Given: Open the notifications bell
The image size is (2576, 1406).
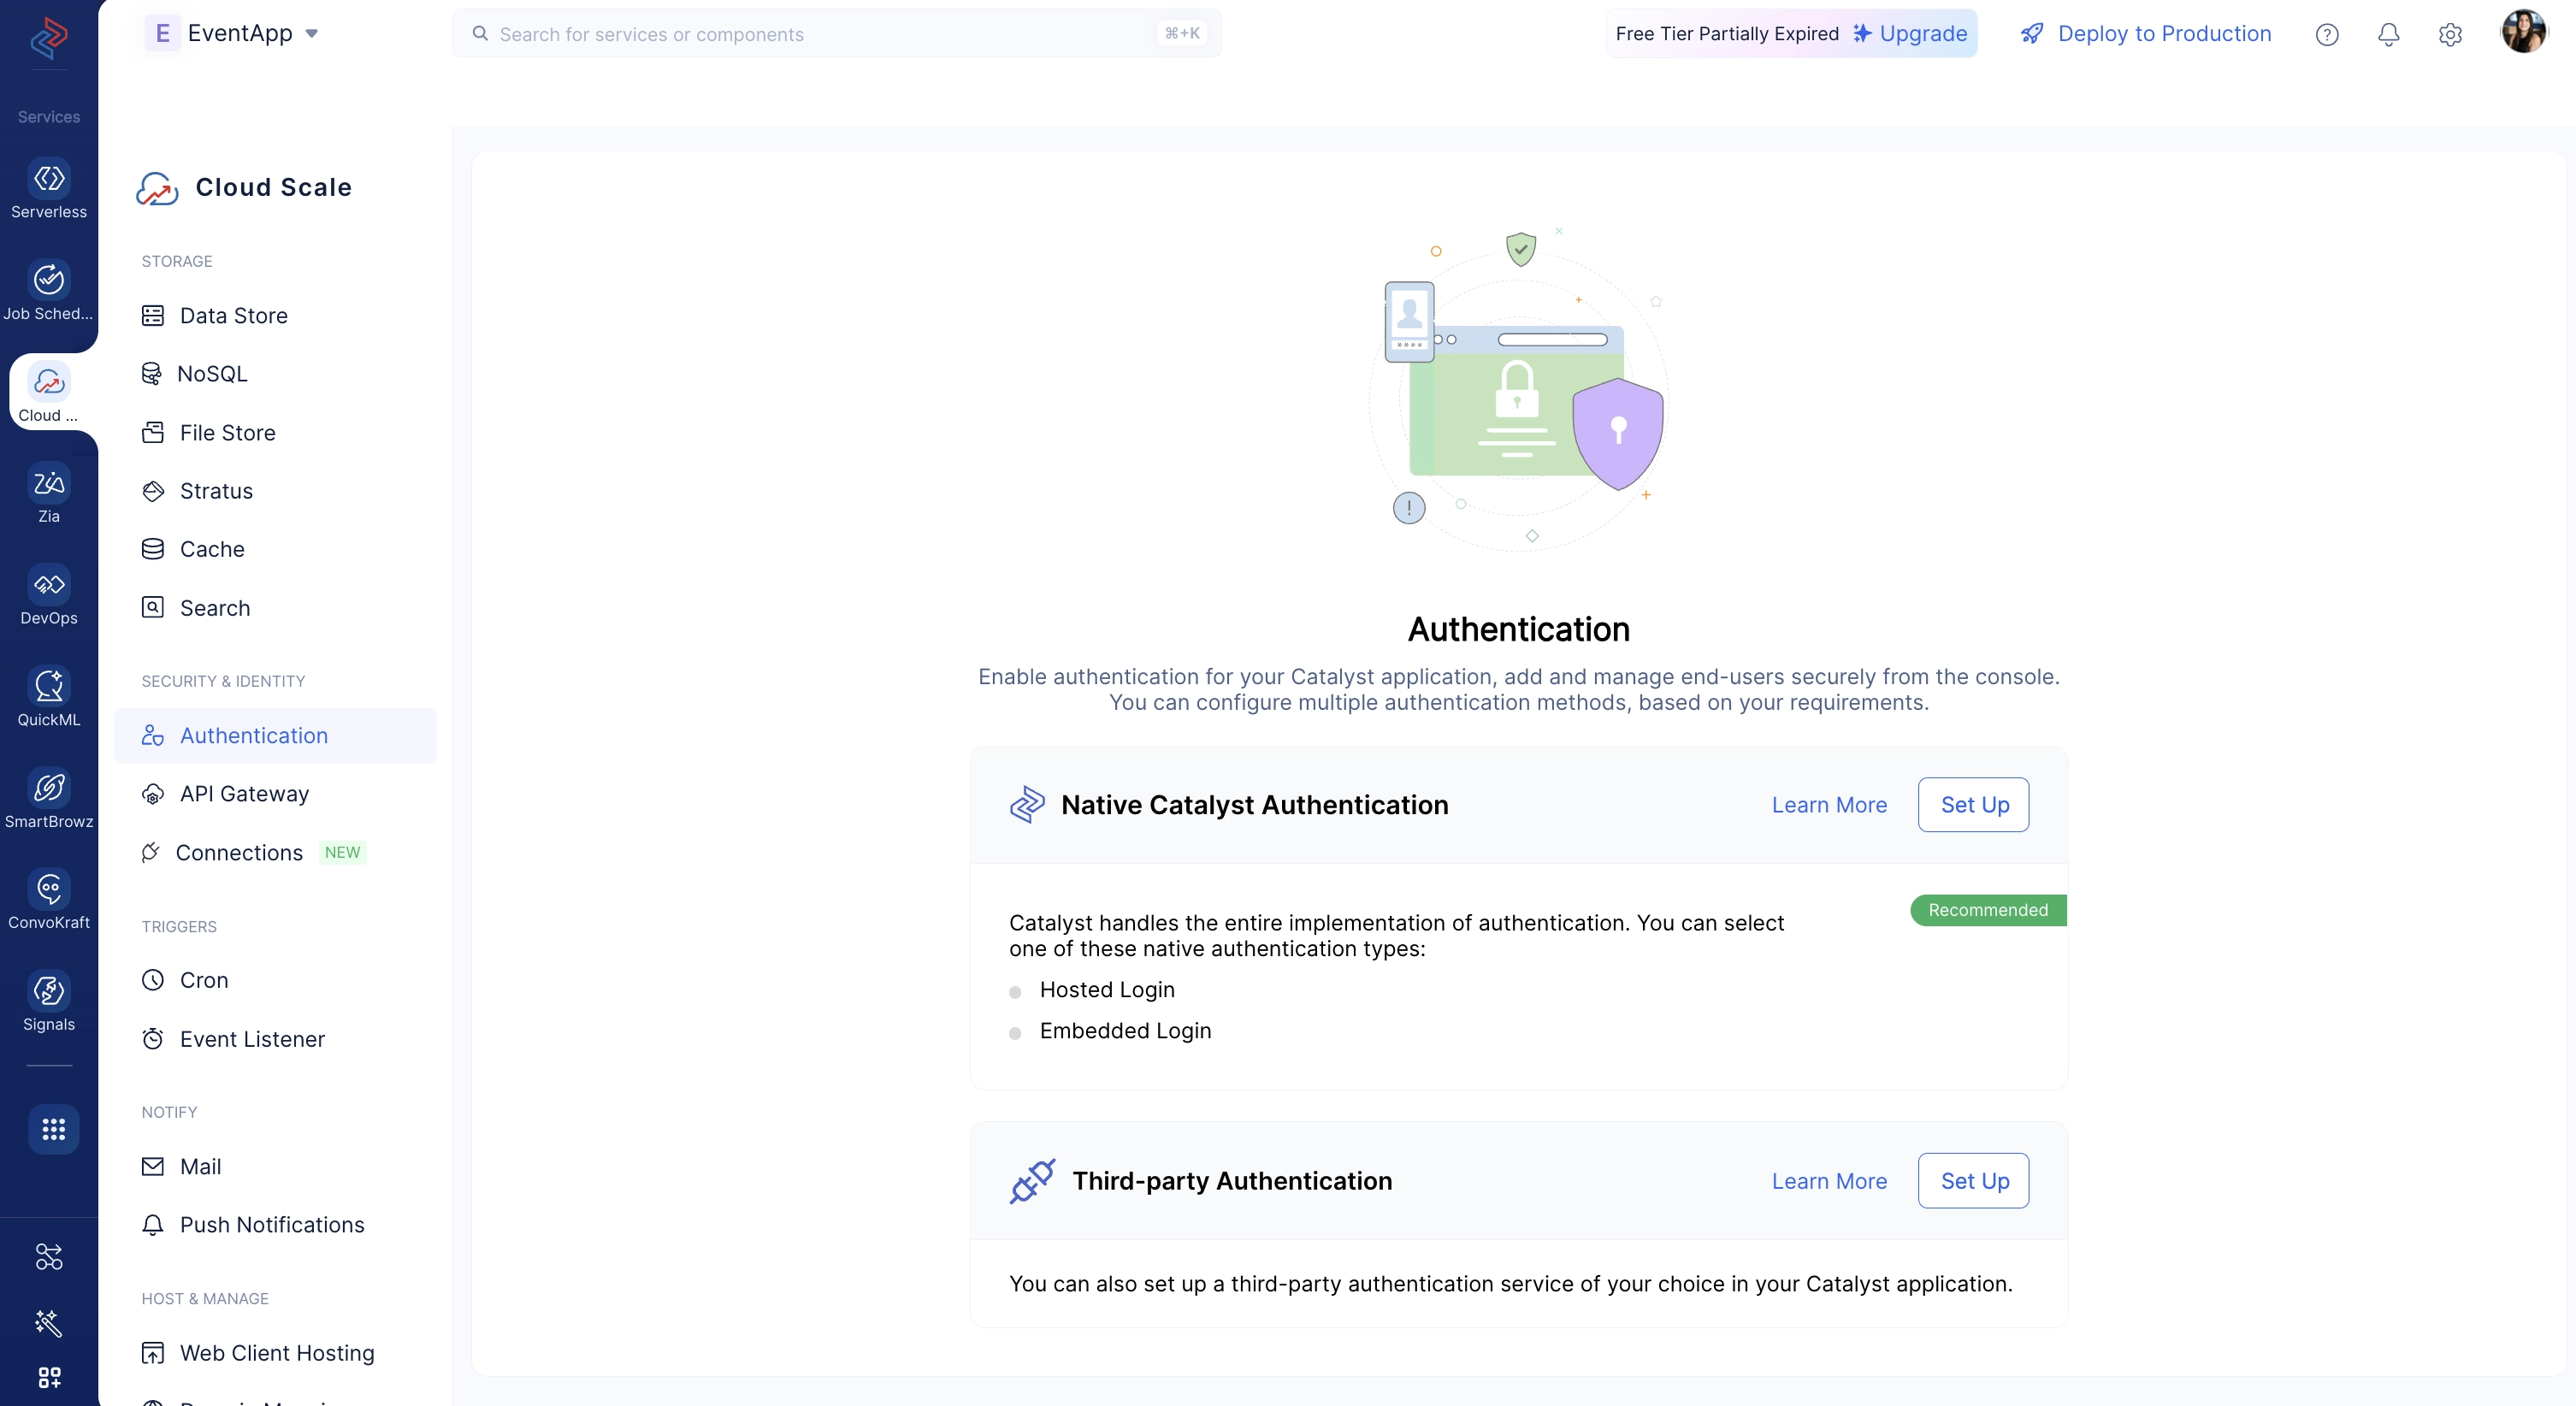Looking at the screenshot, I should point(2388,34).
